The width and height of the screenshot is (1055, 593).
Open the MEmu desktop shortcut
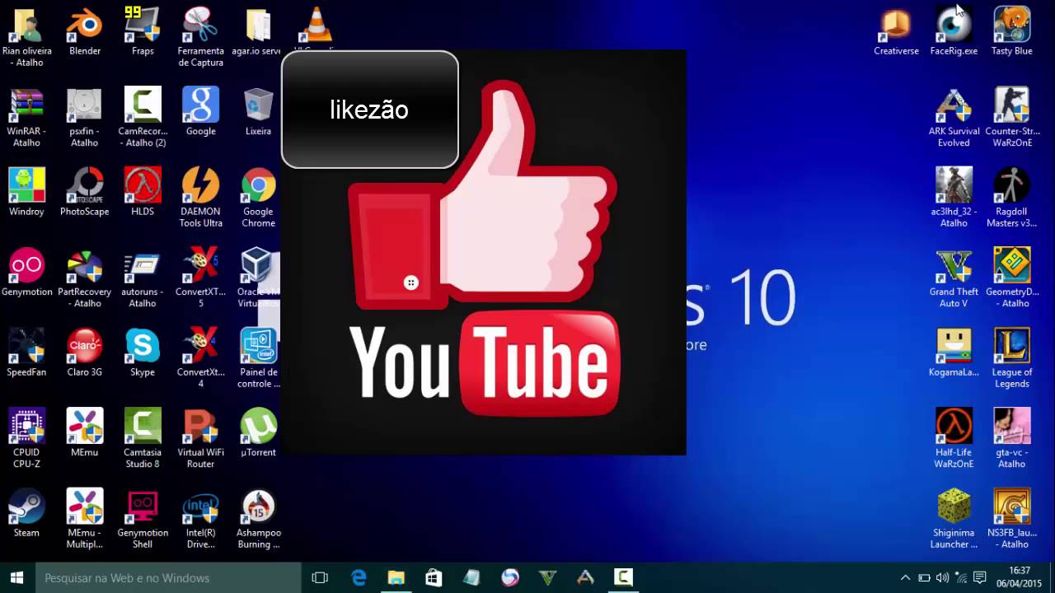point(85,432)
